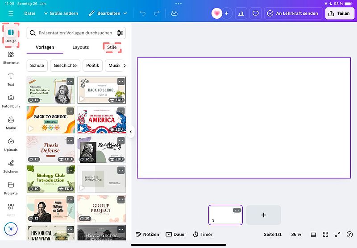The image size is (357, 248).
Task: Expand the Bearbeiten dropdown
Action: click(108, 13)
